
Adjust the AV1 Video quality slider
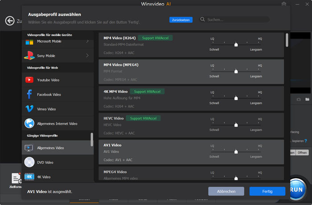(236, 152)
